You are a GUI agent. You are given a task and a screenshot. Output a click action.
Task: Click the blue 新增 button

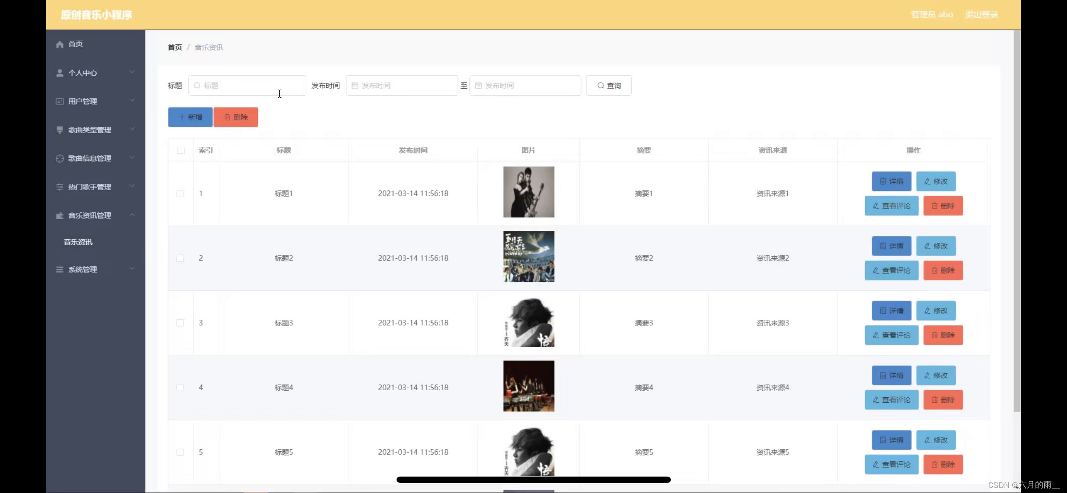(190, 117)
